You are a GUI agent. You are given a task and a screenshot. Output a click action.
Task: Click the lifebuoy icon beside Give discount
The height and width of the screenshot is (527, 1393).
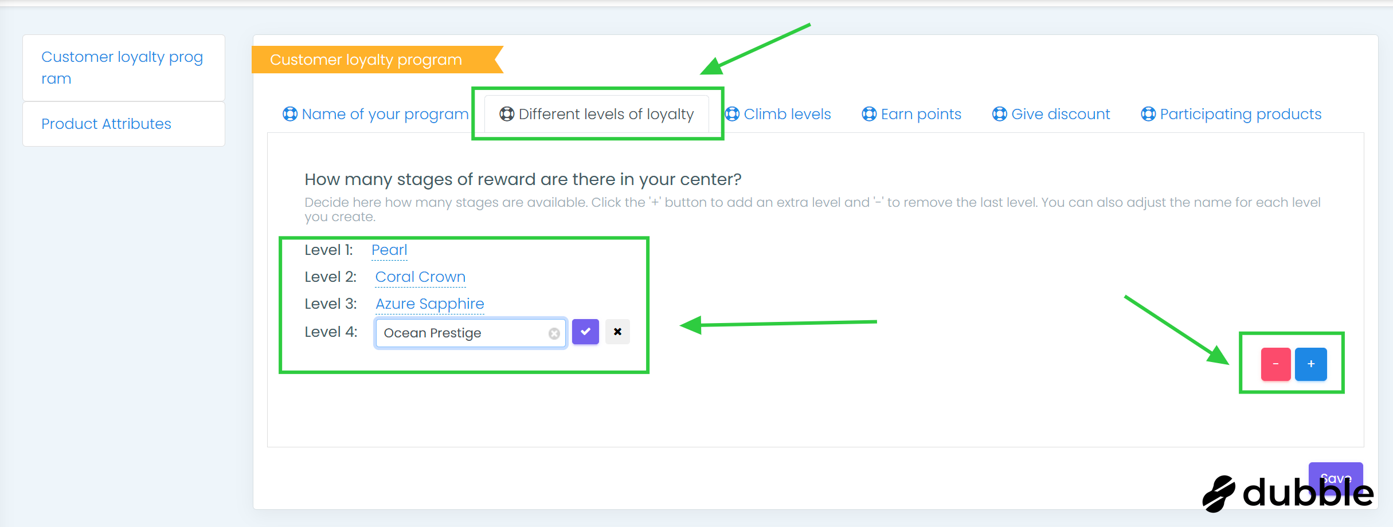pyautogui.click(x=999, y=114)
